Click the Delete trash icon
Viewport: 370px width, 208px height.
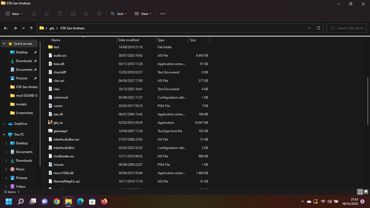[99, 14]
